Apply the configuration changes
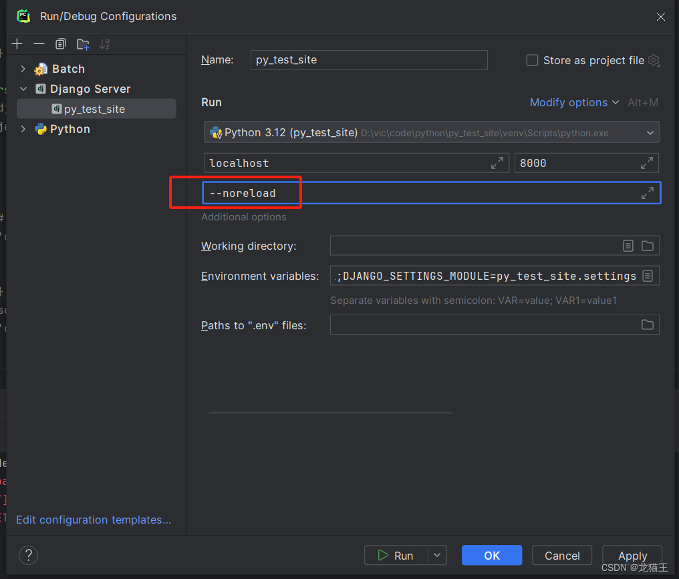The width and height of the screenshot is (679, 579). point(631,555)
